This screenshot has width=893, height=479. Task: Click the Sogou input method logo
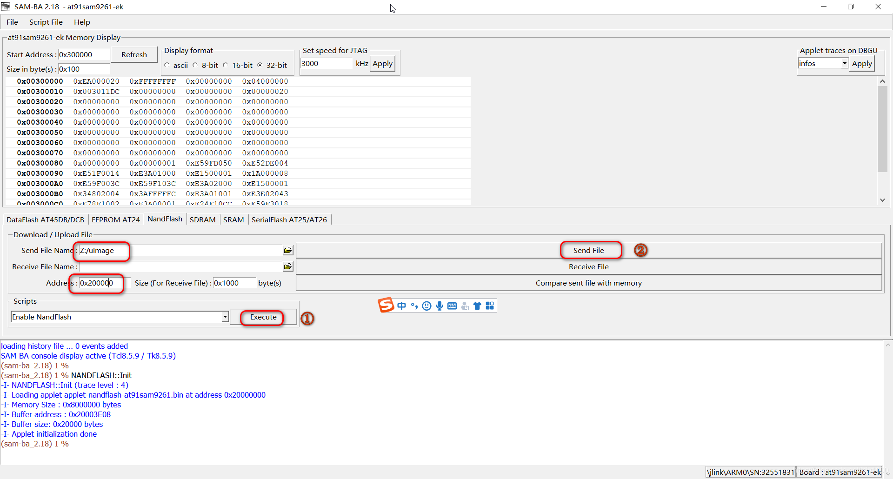[386, 305]
